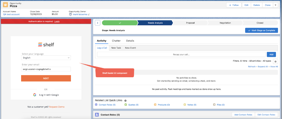Click the Files quick link icon

click(x=214, y=105)
